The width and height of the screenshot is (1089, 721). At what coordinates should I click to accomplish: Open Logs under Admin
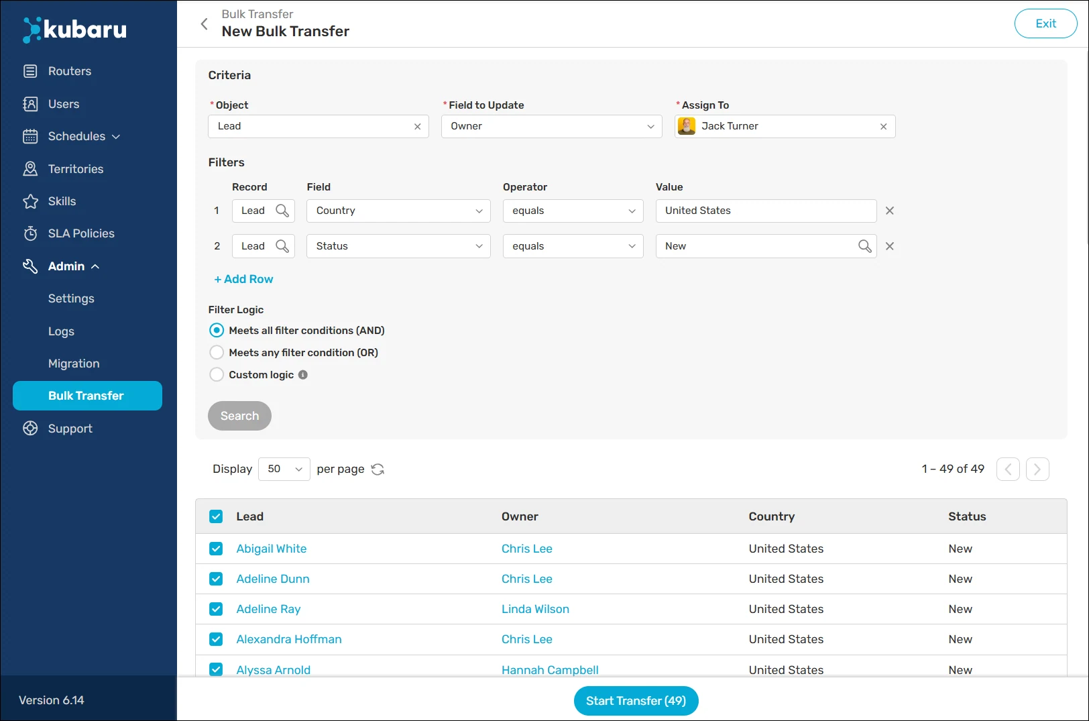coord(61,331)
